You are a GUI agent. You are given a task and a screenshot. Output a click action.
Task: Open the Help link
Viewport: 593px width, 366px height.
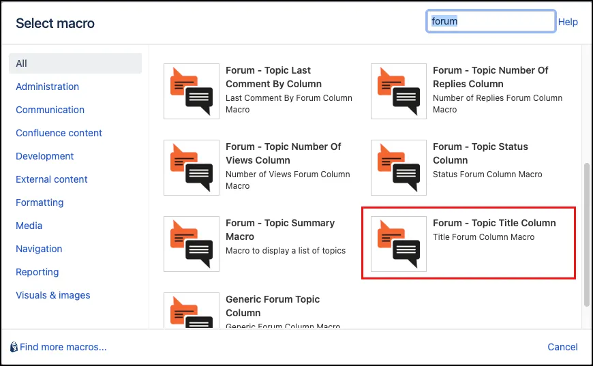click(568, 22)
